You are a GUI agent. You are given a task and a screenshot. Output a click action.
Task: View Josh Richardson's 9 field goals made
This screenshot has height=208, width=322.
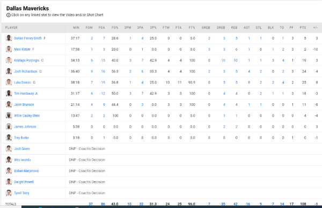click(92, 71)
